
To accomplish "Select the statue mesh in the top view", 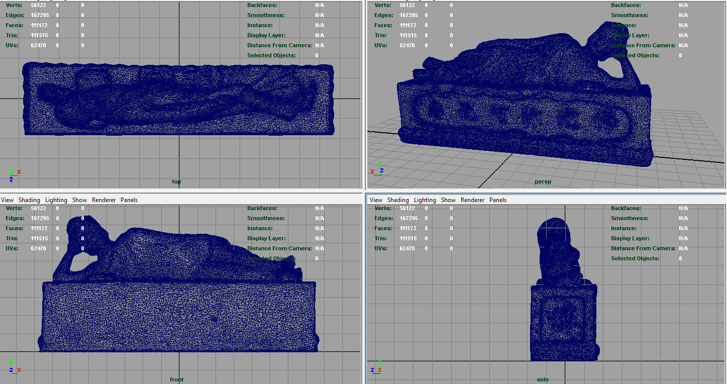I will (179, 100).
